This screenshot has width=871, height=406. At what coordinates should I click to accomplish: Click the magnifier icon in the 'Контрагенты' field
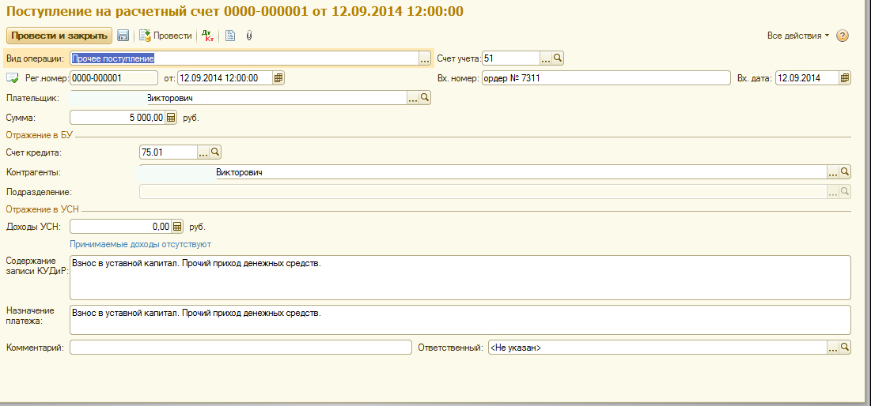pyautogui.click(x=845, y=172)
